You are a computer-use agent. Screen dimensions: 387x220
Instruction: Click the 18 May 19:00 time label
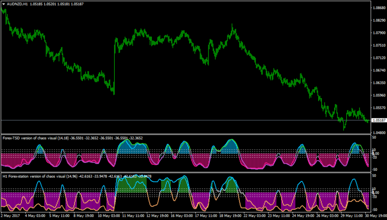230,215
